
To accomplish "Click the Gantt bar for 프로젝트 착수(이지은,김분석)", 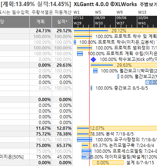I will point(75,42).
